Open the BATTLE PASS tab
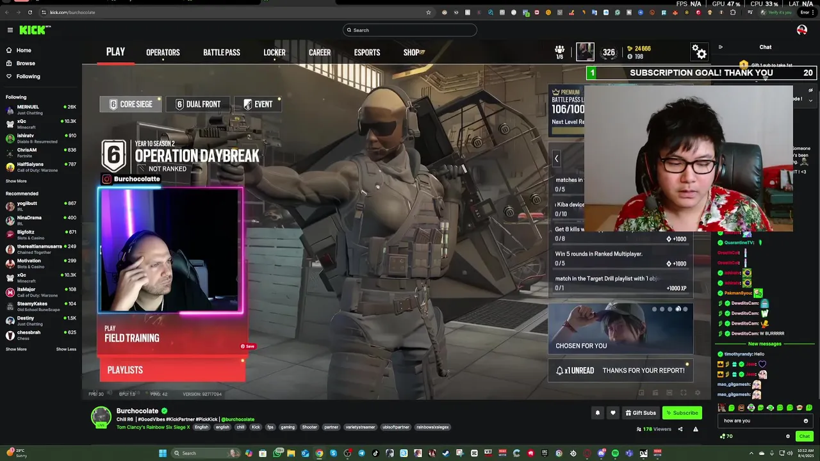This screenshot has height=461, width=820. (x=222, y=53)
